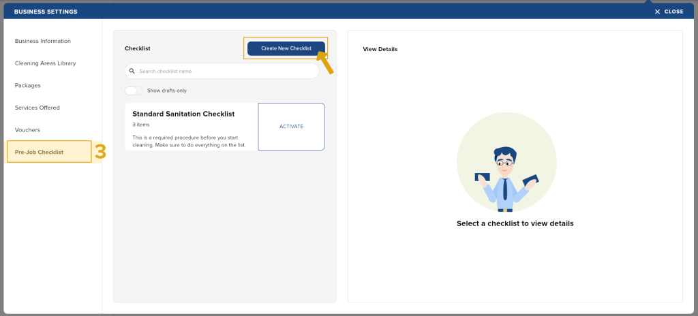Click the X icon beside CLOSE
Screen dimensions: 698x316
657,12
